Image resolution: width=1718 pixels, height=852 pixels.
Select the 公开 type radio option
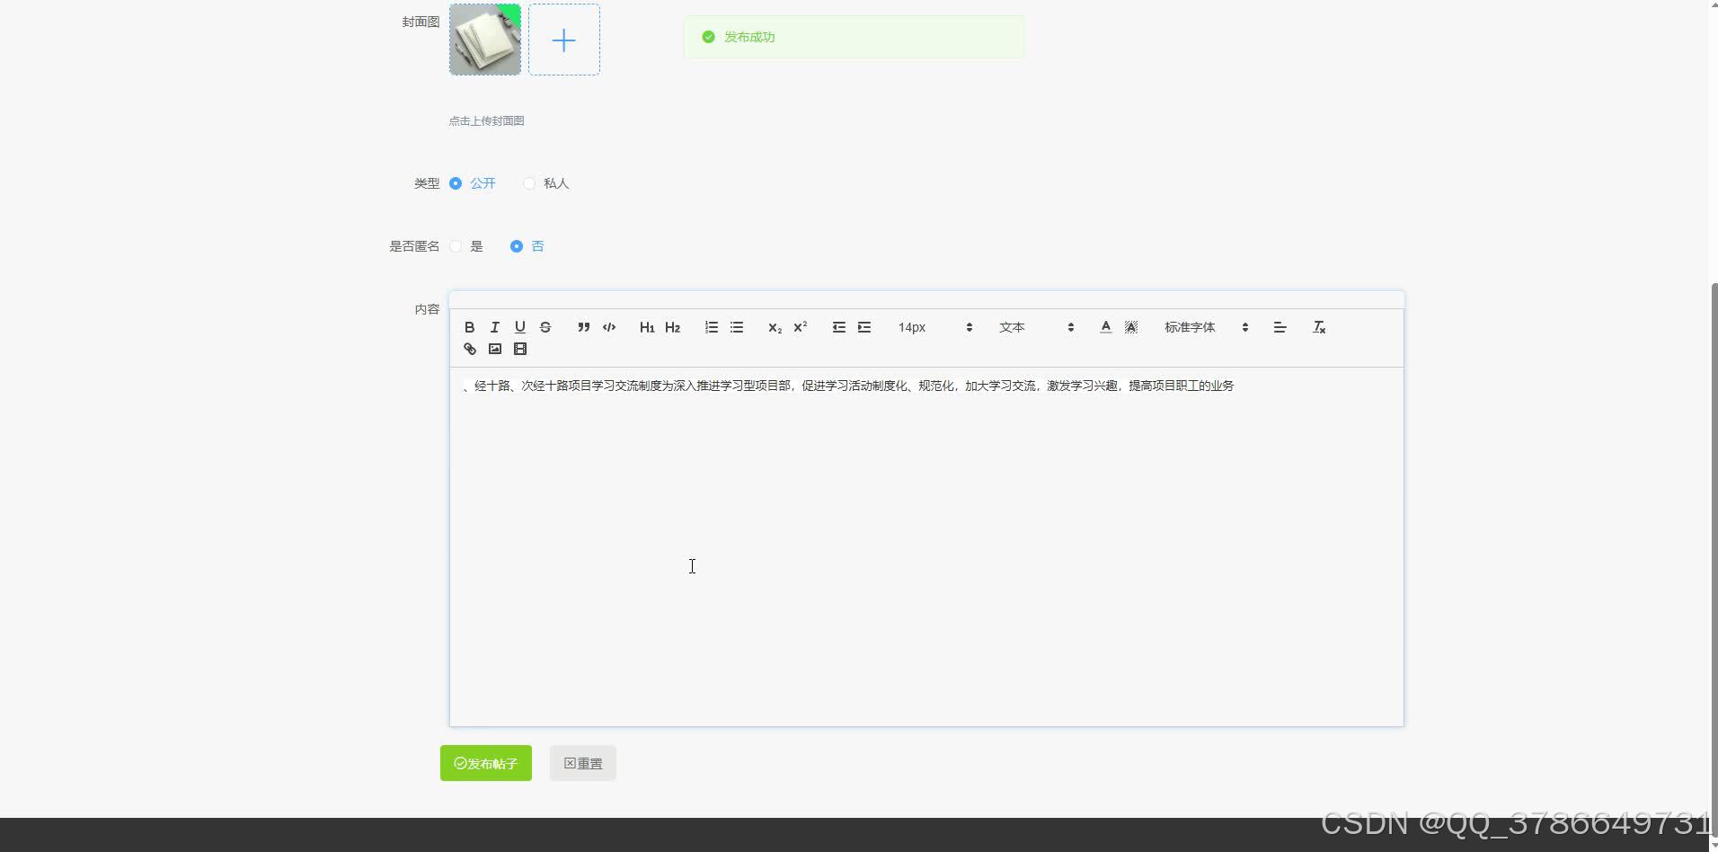coord(473,183)
